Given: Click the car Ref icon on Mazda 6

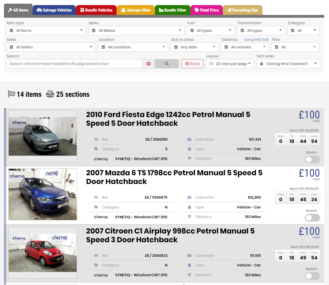Looking at the screenshot, I should click(x=96, y=197).
